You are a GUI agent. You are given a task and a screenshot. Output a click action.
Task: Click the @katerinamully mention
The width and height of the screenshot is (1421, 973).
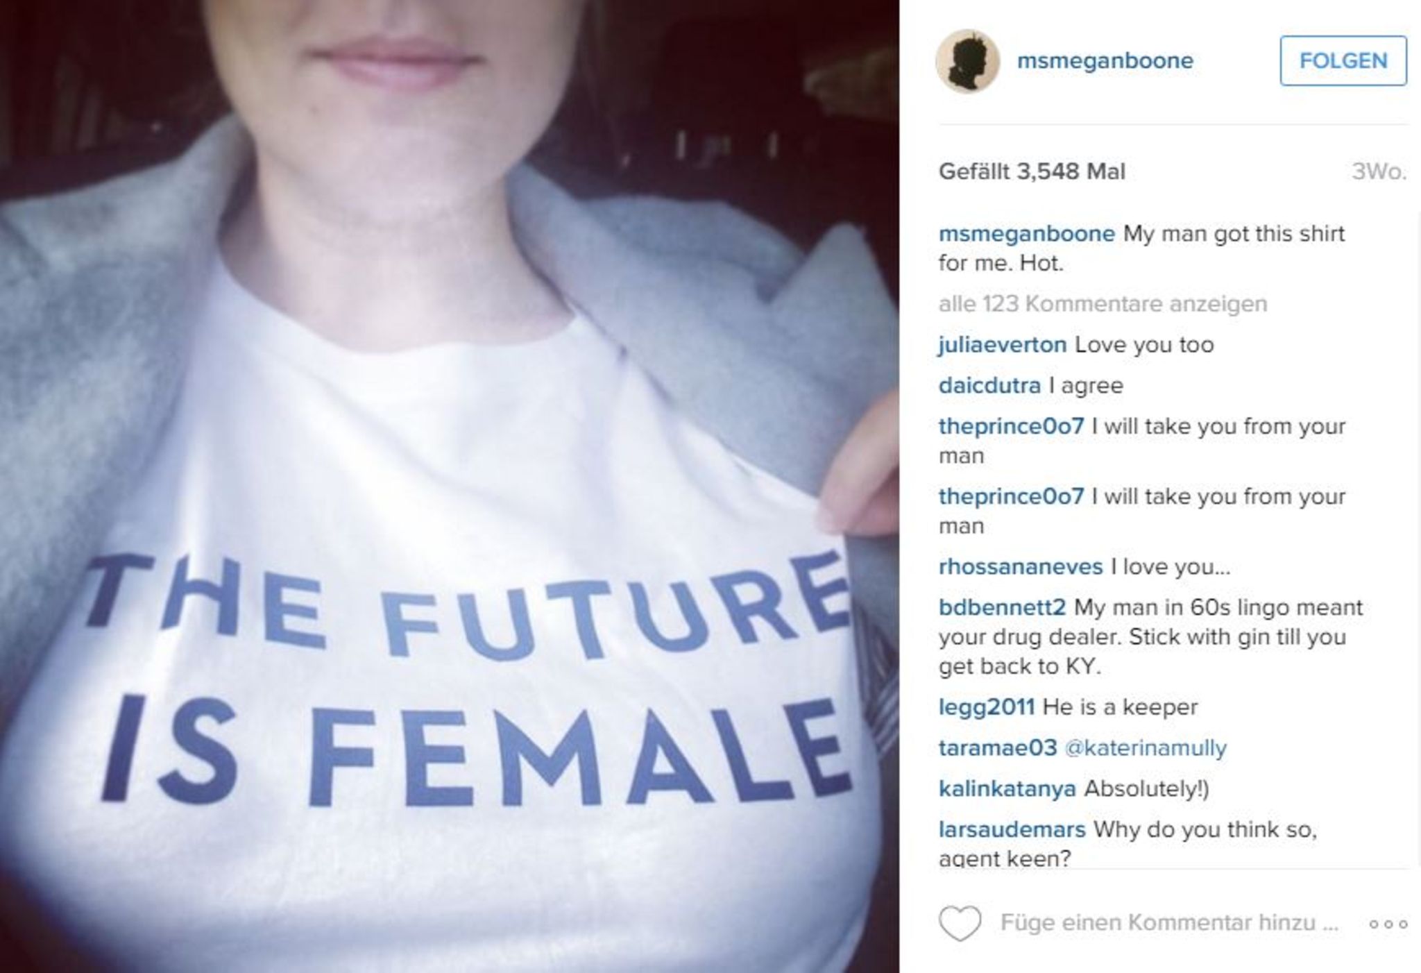coord(1145,748)
